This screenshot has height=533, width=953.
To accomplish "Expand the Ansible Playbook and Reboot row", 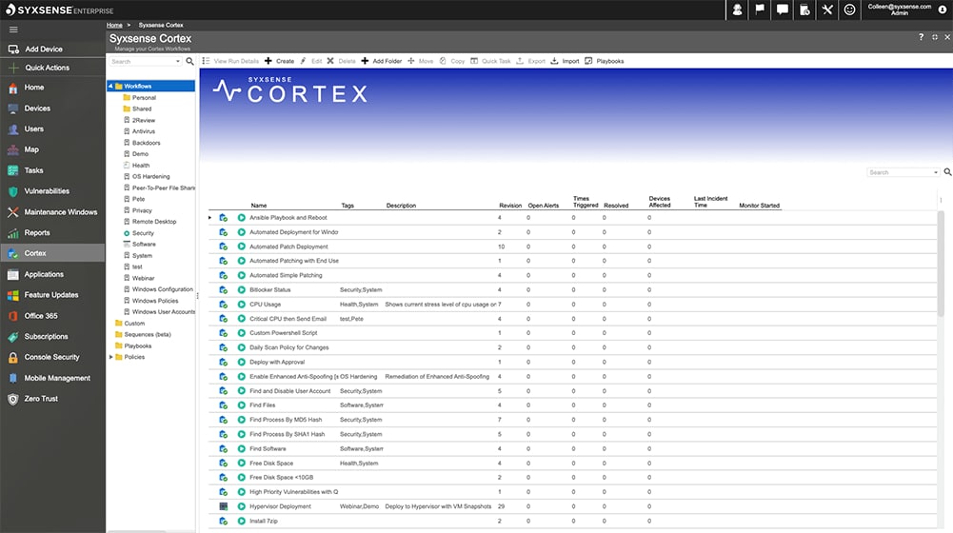I will pyautogui.click(x=210, y=218).
